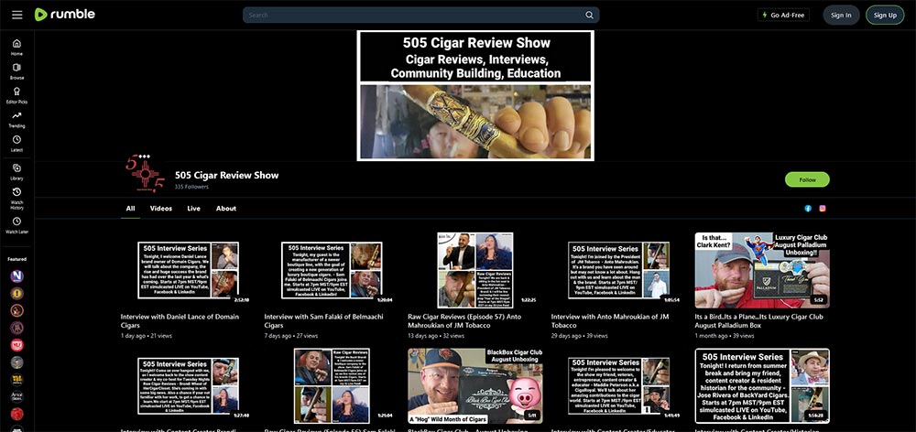Click Go Ad-Free lightning button
The height and width of the screenshot is (432, 916).
[783, 16]
